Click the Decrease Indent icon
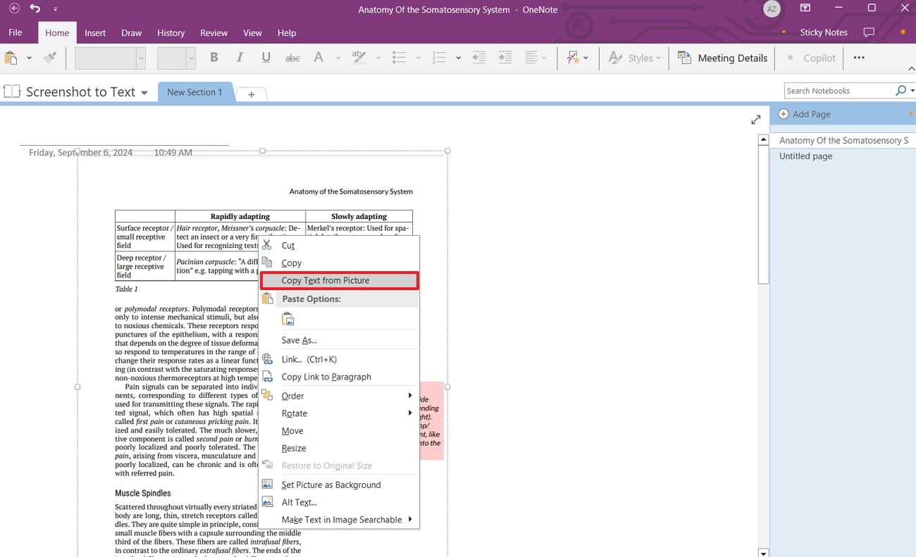The image size is (916, 557). 479,58
